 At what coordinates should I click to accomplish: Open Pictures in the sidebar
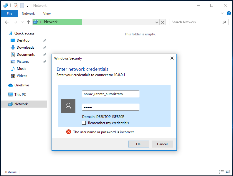(23, 62)
